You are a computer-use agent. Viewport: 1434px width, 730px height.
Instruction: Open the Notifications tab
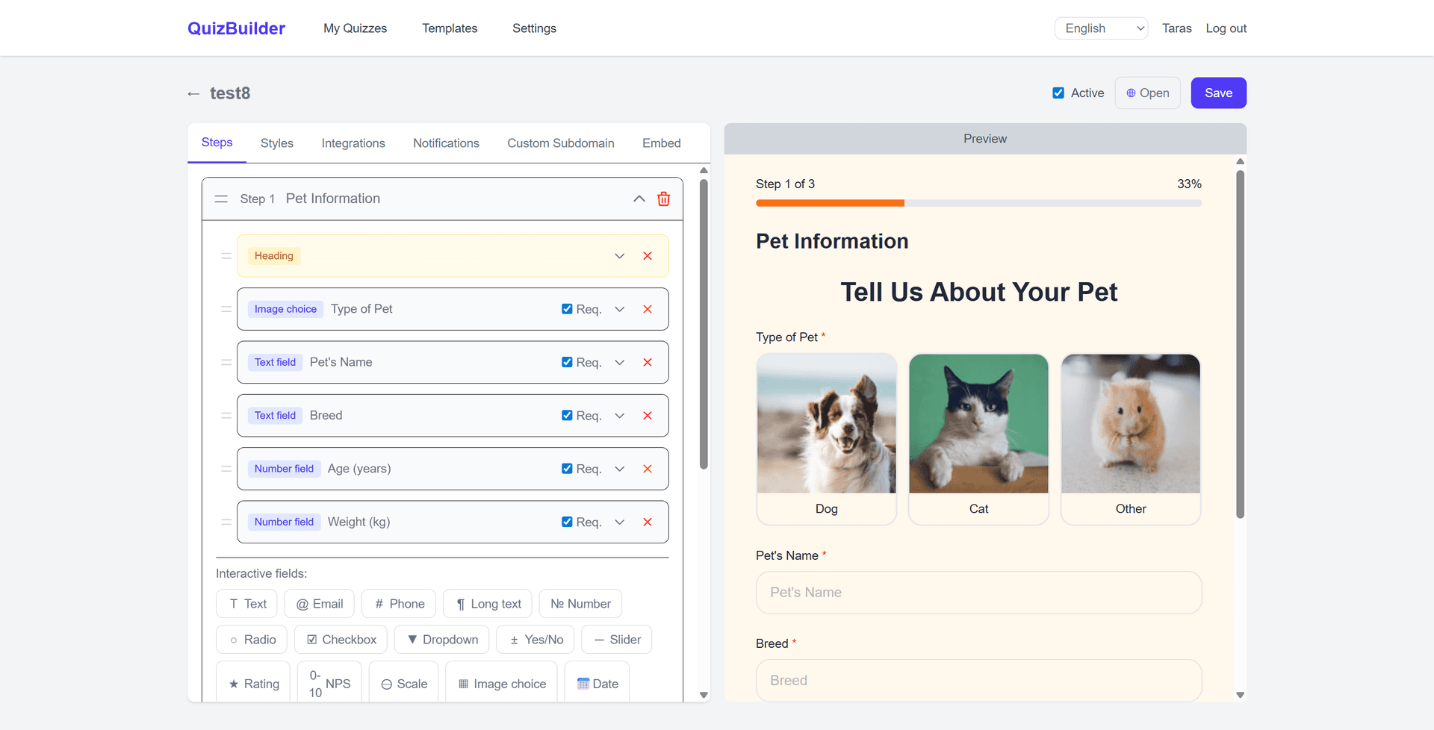446,143
